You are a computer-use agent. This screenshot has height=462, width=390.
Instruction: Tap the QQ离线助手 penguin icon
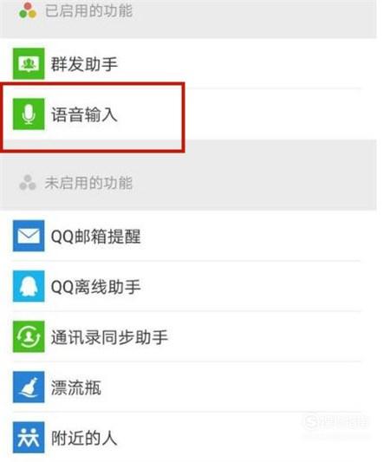[29, 286]
